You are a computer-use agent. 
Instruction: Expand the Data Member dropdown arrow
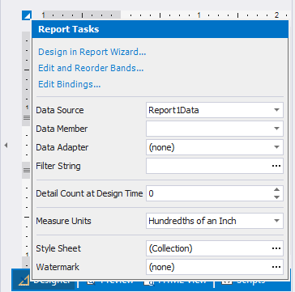pyautogui.click(x=276, y=129)
